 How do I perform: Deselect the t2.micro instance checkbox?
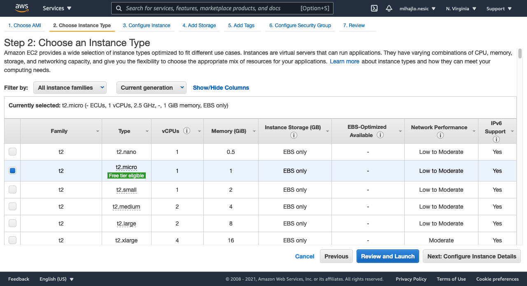[12, 171]
